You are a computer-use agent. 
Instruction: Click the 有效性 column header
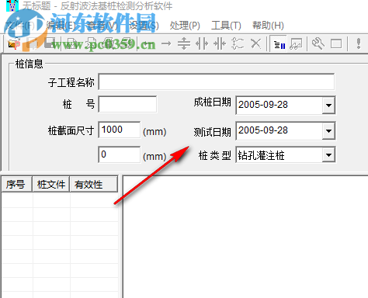[93, 184]
